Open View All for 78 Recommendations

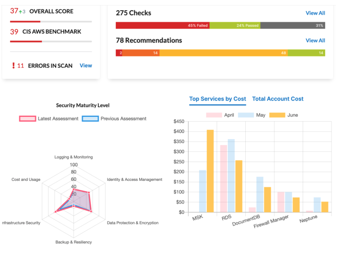315,40
